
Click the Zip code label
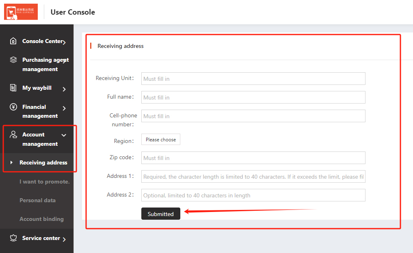122,157
